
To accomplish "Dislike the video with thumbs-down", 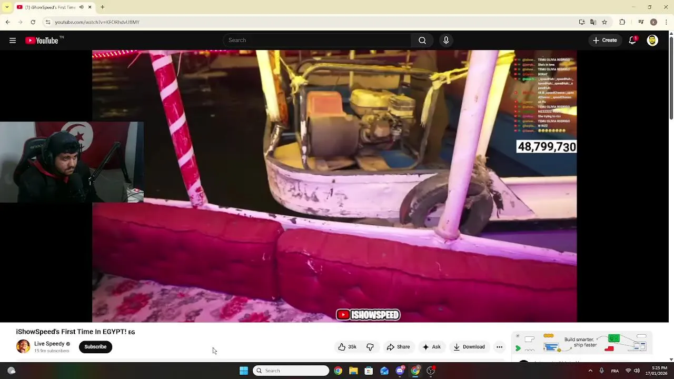I will tap(370, 347).
